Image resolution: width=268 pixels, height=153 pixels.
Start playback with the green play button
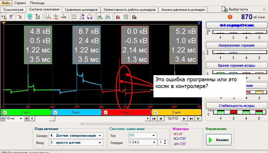[198, 119]
